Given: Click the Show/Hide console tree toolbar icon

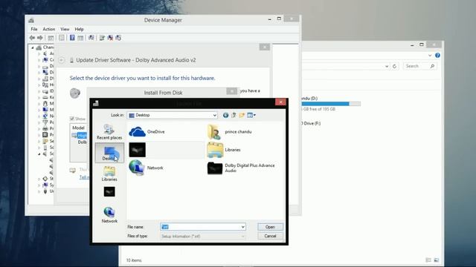Looking at the screenshot, I should pos(51,38).
